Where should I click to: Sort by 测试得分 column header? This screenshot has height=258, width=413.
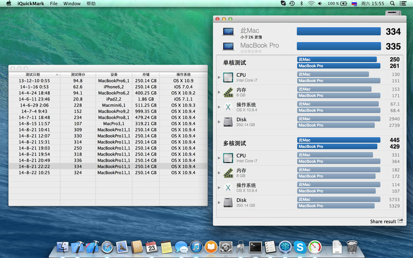coord(78,74)
